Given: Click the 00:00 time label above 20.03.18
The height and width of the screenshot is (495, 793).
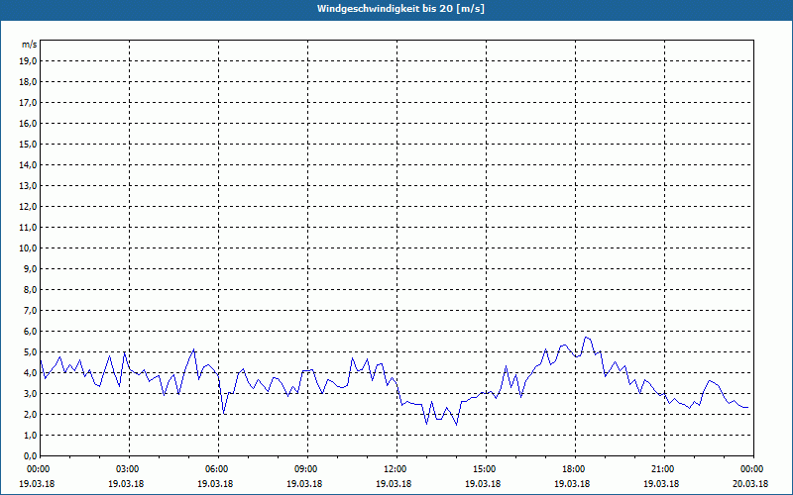Looking at the screenshot, I should tap(753, 468).
